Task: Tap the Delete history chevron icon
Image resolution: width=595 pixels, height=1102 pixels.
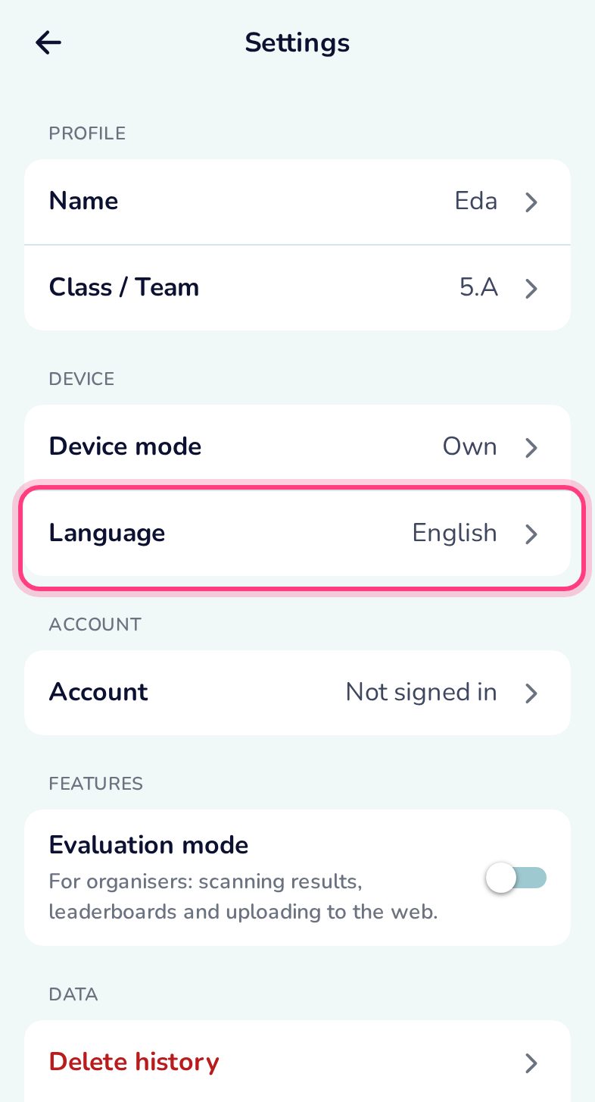Action: pyautogui.click(x=531, y=1063)
